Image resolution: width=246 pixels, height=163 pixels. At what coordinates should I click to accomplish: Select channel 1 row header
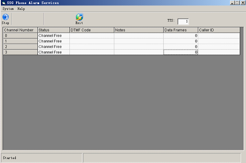(x=20, y=41)
